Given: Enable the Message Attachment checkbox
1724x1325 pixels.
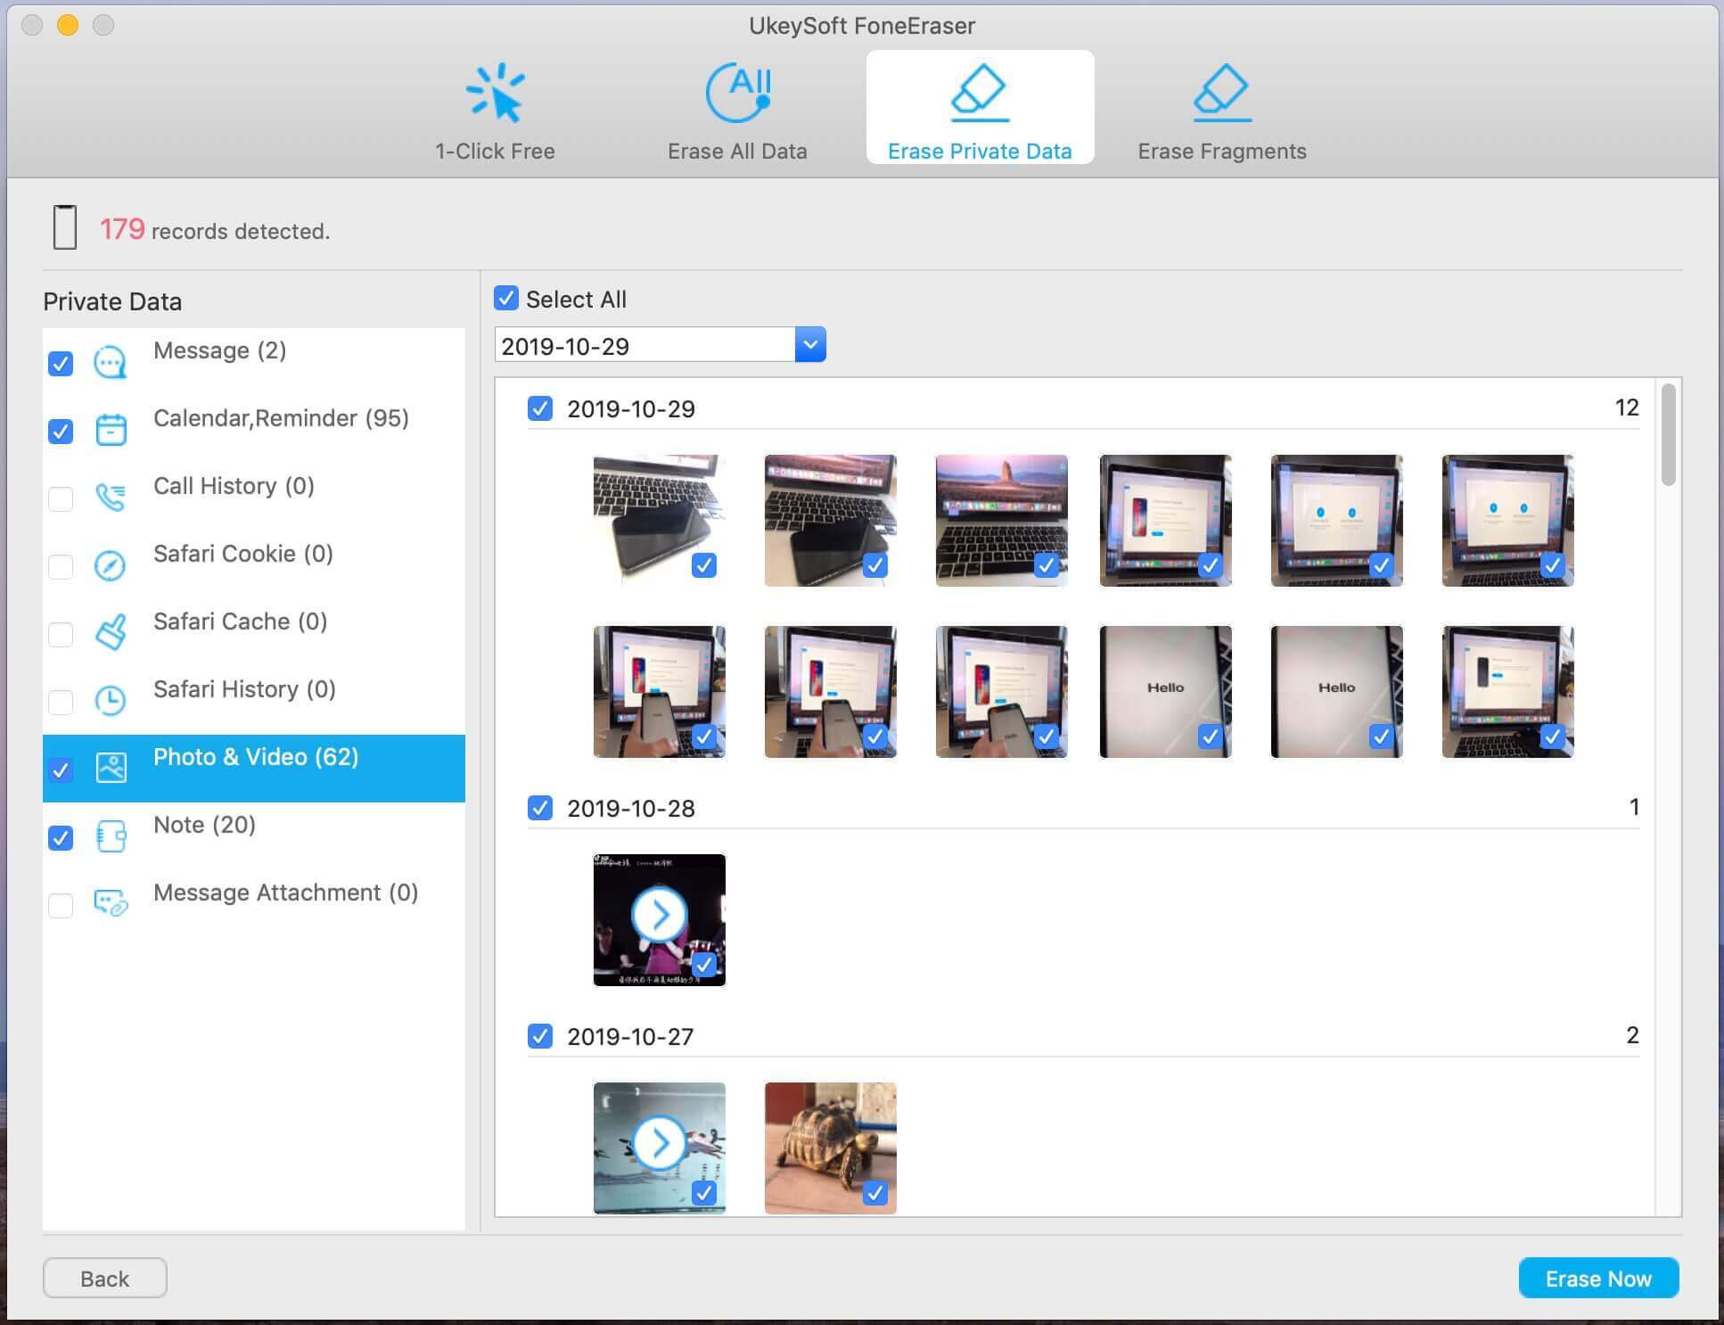Looking at the screenshot, I should [x=61, y=906].
